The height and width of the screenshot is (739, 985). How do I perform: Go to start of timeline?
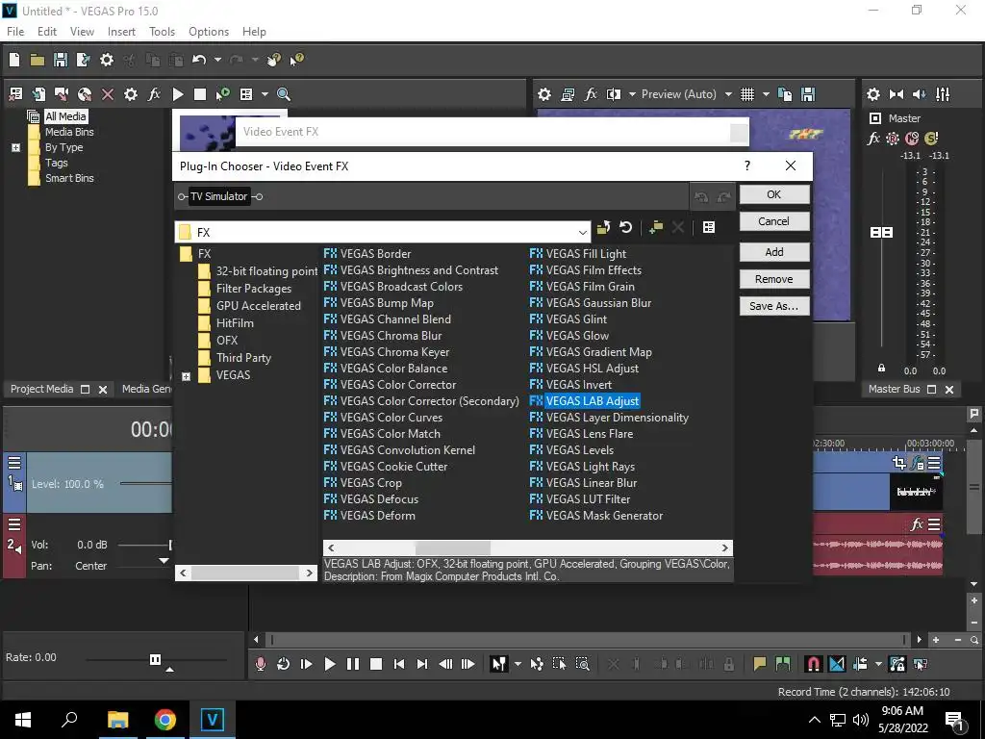pos(399,664)
